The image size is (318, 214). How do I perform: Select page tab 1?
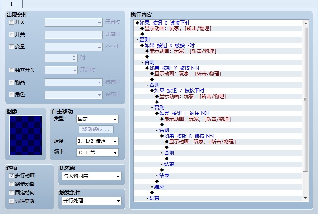(x=12, y=4)
